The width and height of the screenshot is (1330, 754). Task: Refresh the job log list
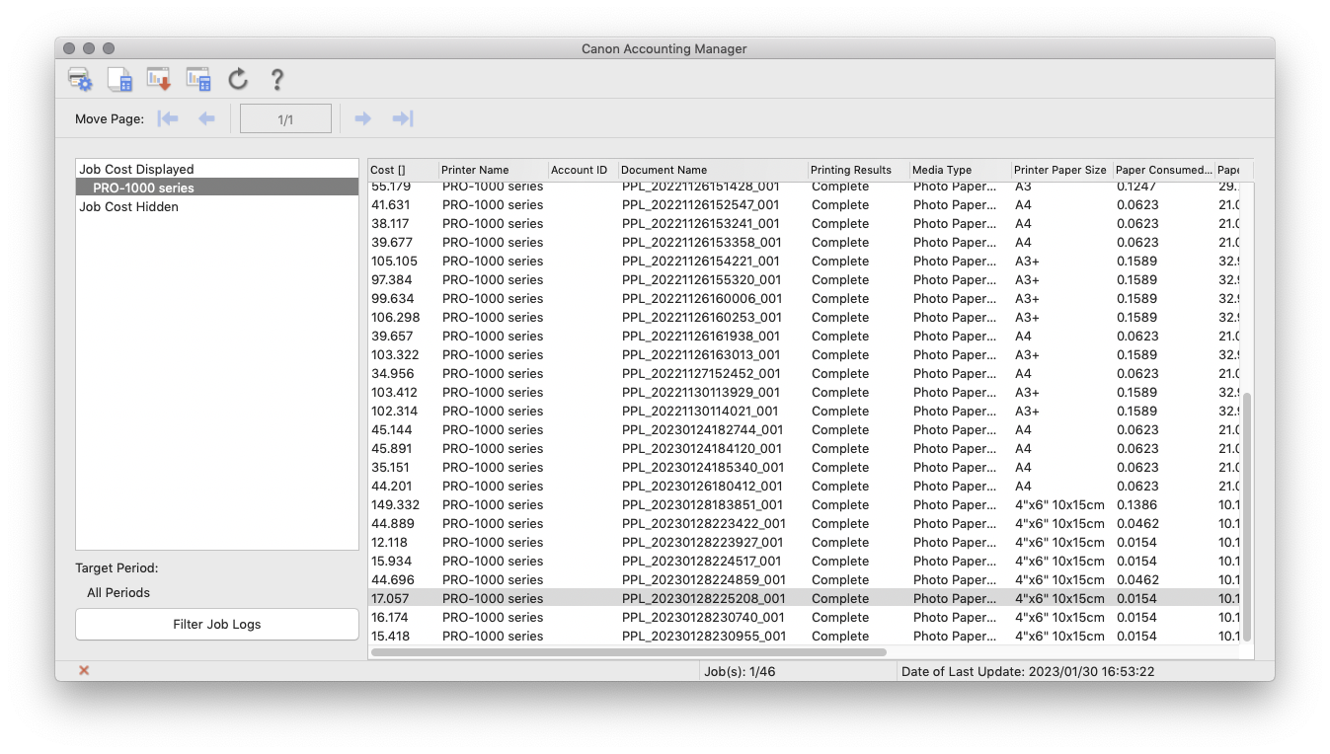(x=238, y=79)
